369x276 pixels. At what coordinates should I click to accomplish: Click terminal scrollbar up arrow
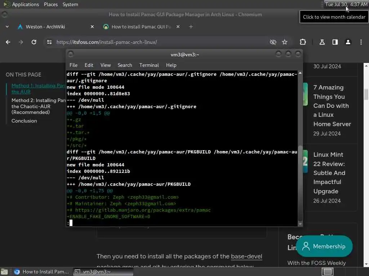pyautogui.click(x=300, y=73)
